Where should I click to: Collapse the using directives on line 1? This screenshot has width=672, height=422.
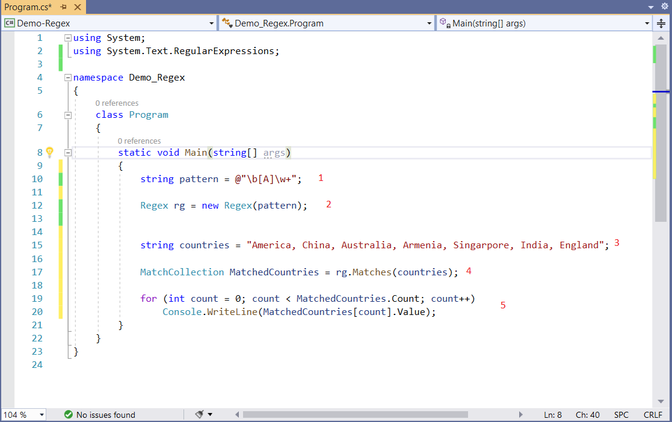tap(68, 37)
